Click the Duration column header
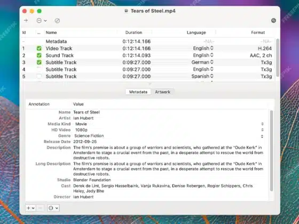The image size is (299, 224). (133, 33)
